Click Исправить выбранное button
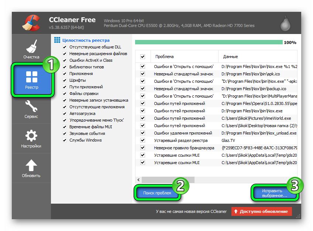Screen dimensions: 313x231 tap(275, 193)
